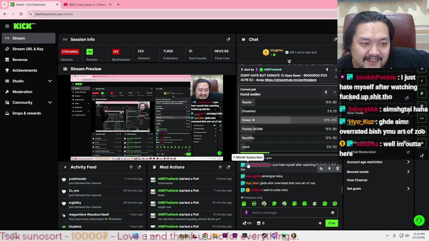This screenshot has width=429, height=241.
Task: Open the green support headset button
Action: [419, 220]
